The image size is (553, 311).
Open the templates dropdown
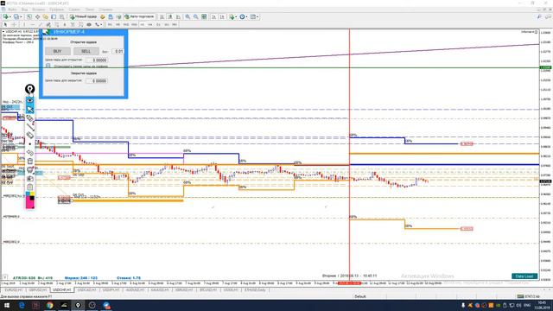[254, 16]
